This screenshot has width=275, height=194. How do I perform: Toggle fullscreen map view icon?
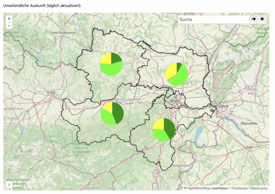pyautogui.click(x=9, y=185)
